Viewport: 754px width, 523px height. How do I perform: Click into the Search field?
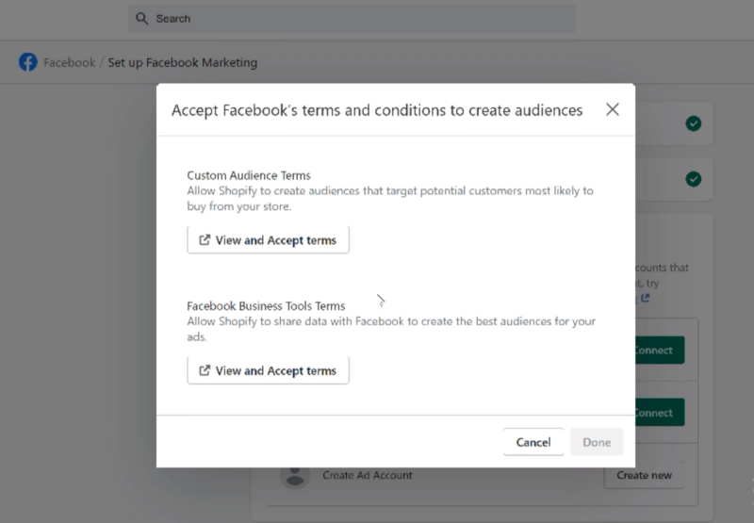coord(352,19)
